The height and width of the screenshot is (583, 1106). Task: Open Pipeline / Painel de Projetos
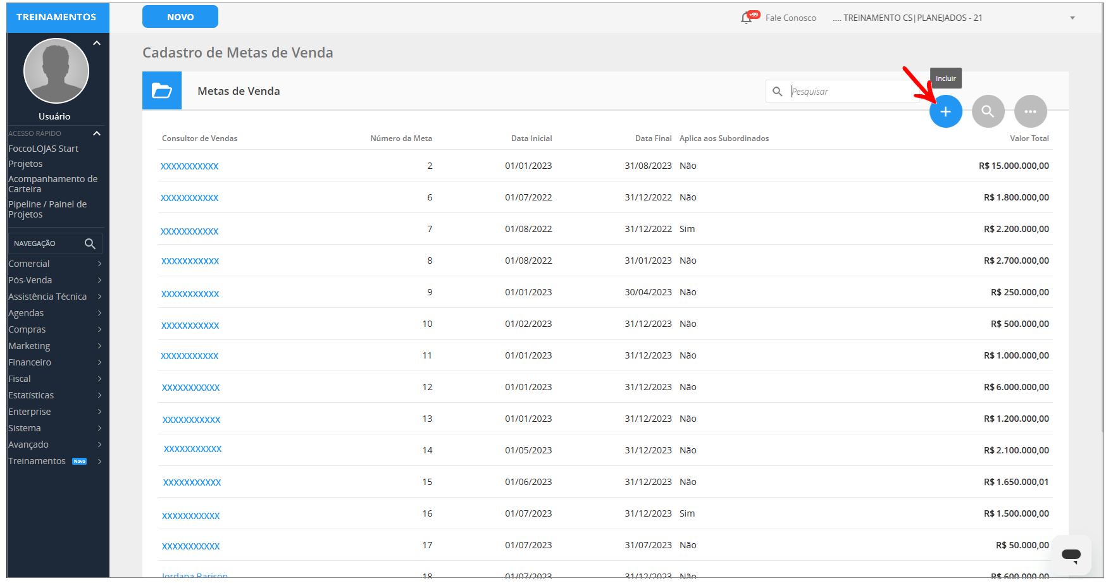pos(47,209)
